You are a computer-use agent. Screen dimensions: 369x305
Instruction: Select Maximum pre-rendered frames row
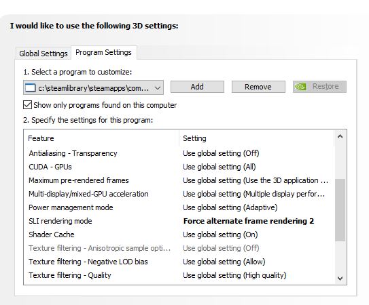tap(179, 180)
